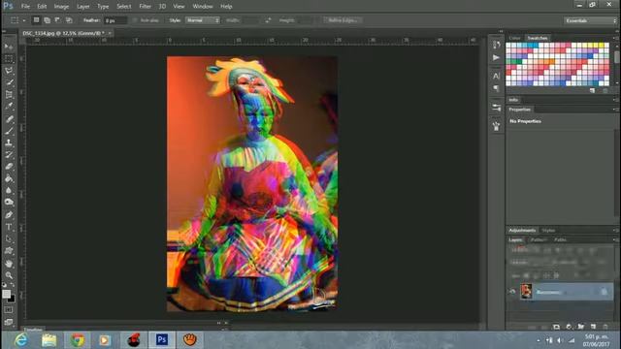Open the Image menu
Viewport: 621px width, 349px height.
[x=61, y=7]
